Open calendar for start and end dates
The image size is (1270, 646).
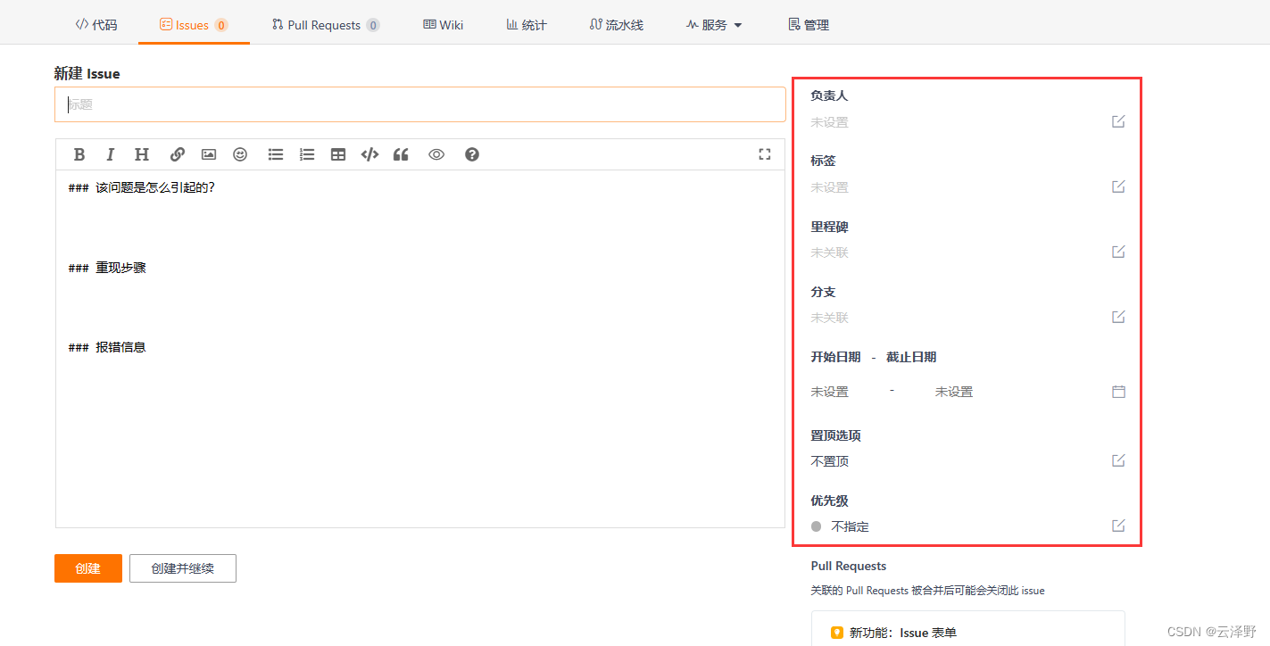(x=1118, y=391)
